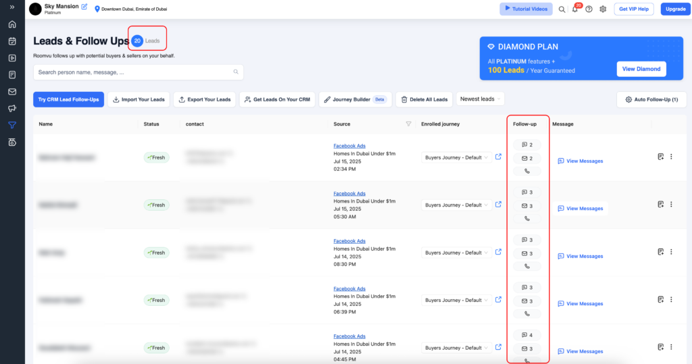692x364 pixels.
Task: Click the edit pencil beside Sky Mansion
Action: point(84,7)
